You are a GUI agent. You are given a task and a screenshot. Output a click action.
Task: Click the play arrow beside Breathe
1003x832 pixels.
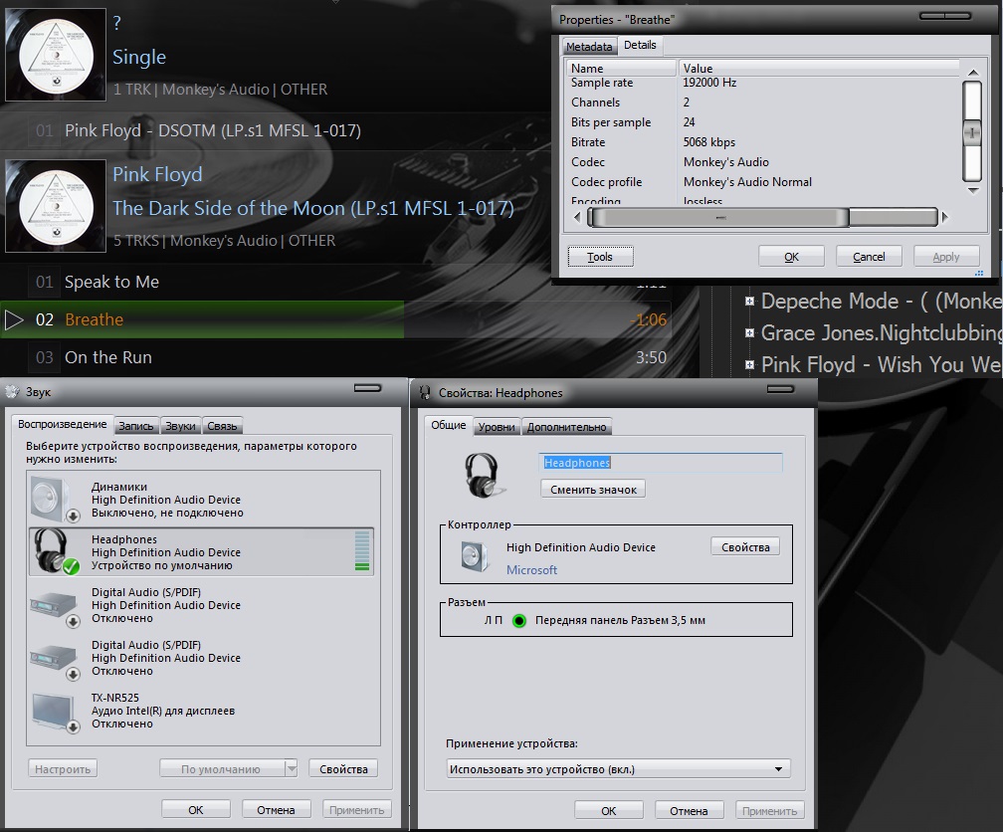(x=15, y=319)
